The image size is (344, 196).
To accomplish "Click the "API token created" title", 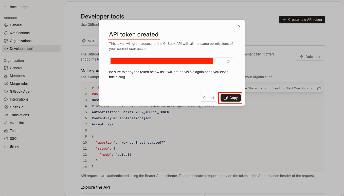I will [134, 34].
